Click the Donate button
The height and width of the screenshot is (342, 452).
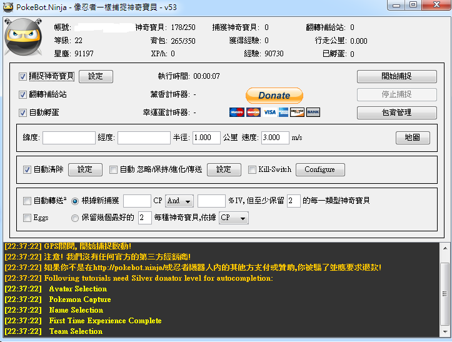coord(274,96)
